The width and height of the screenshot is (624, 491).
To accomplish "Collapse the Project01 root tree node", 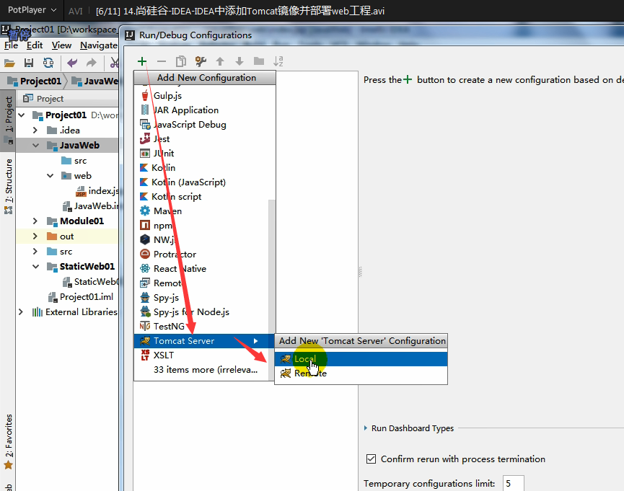I will tap(22, 115).
